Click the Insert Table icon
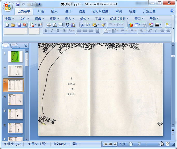This screenshot has height=149, width=177. [x=137, y=25]
